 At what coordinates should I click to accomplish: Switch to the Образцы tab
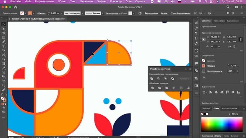click(x=206, y=108)
